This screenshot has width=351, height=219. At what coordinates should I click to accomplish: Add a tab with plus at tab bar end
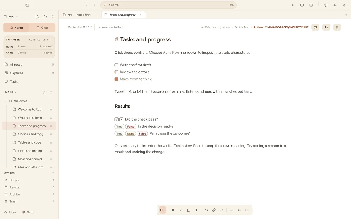tap(346, 15)
